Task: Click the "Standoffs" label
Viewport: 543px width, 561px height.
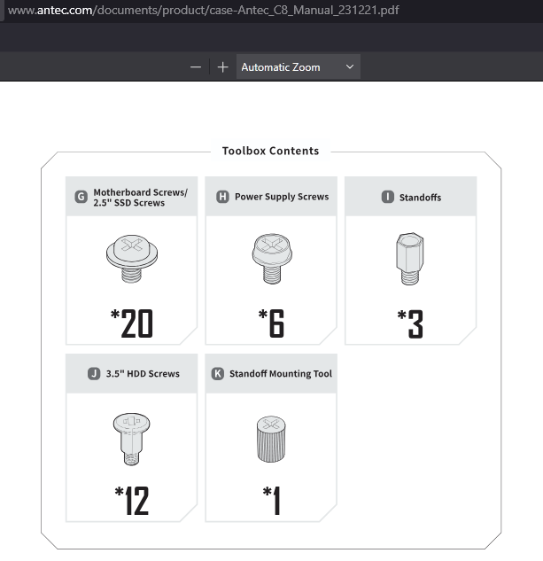Action: click(420, 198)
